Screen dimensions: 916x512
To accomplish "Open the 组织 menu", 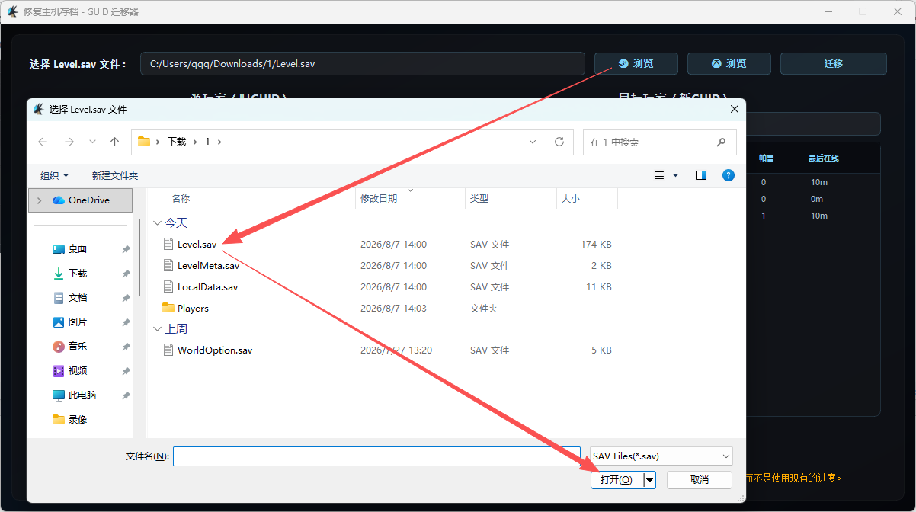I will point(55,175).
